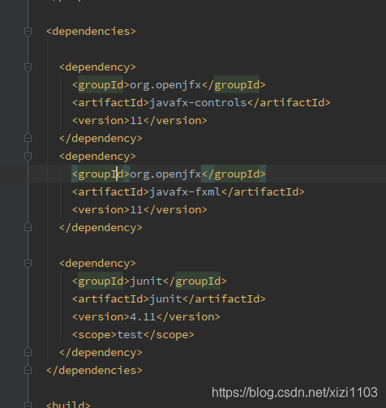Click the version value "4.11"
Image resolution: width=386 pixels, height=408 pixels.
[143, 317]
